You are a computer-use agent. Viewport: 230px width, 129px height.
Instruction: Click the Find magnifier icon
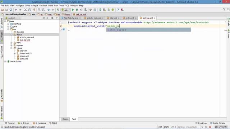(39, 10)
